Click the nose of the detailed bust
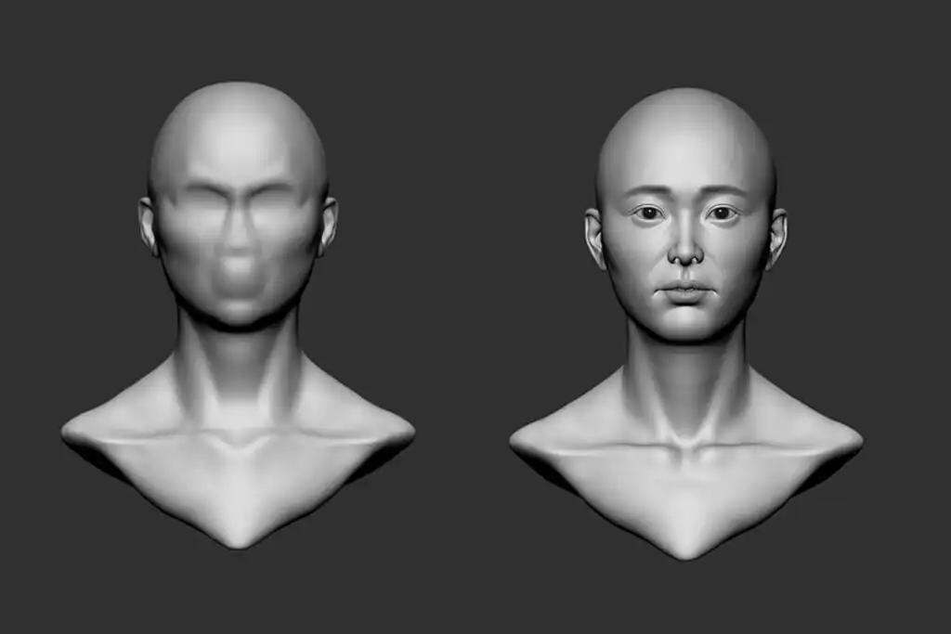951x634 pixels. click(685, 249)
